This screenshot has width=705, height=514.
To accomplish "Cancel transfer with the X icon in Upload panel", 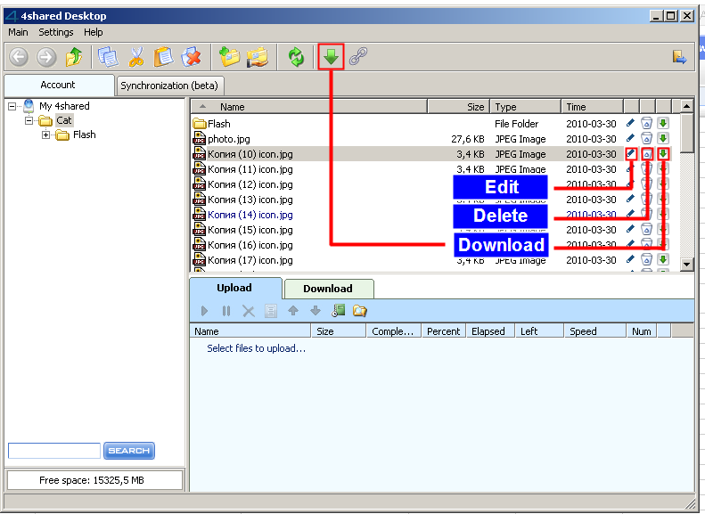I will coord(248,311).
